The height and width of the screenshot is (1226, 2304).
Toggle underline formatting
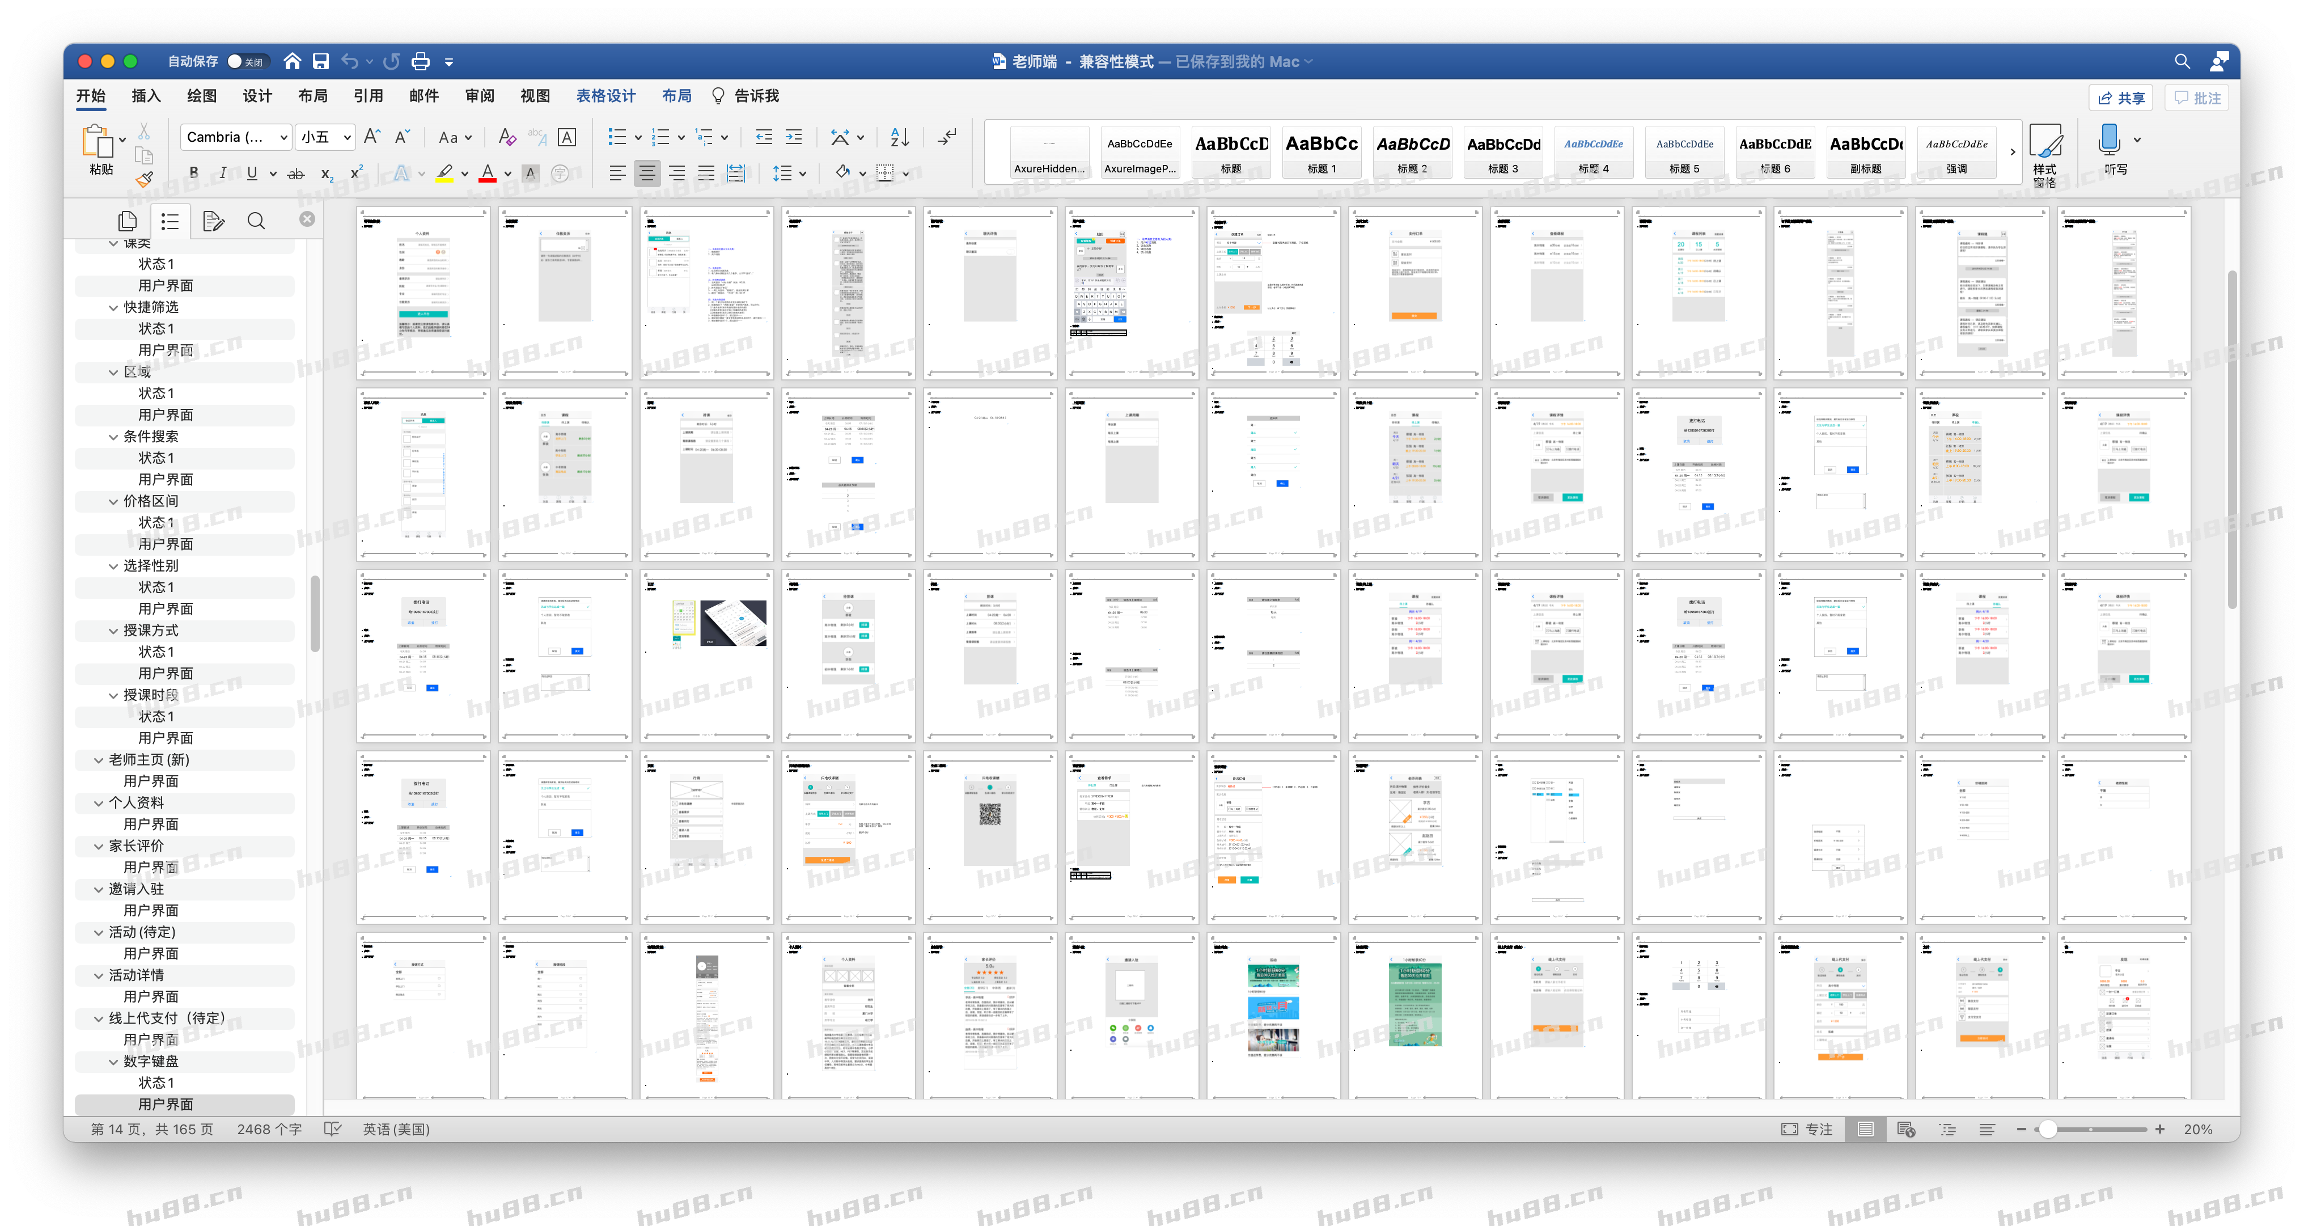point(252,173)
